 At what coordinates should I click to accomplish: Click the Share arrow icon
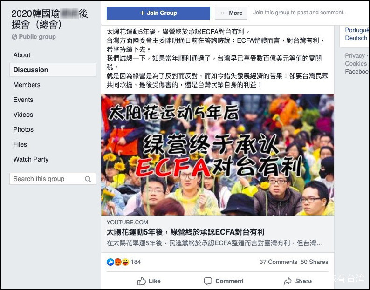pyautogui.click(x=288, y=281)
